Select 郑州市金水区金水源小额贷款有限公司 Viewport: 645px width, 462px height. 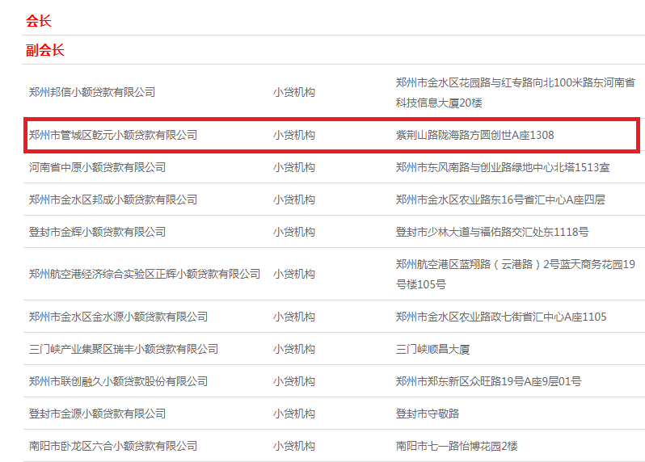118,317
